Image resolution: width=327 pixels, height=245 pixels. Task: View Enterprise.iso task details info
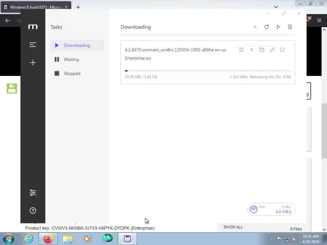click(282, 50)
